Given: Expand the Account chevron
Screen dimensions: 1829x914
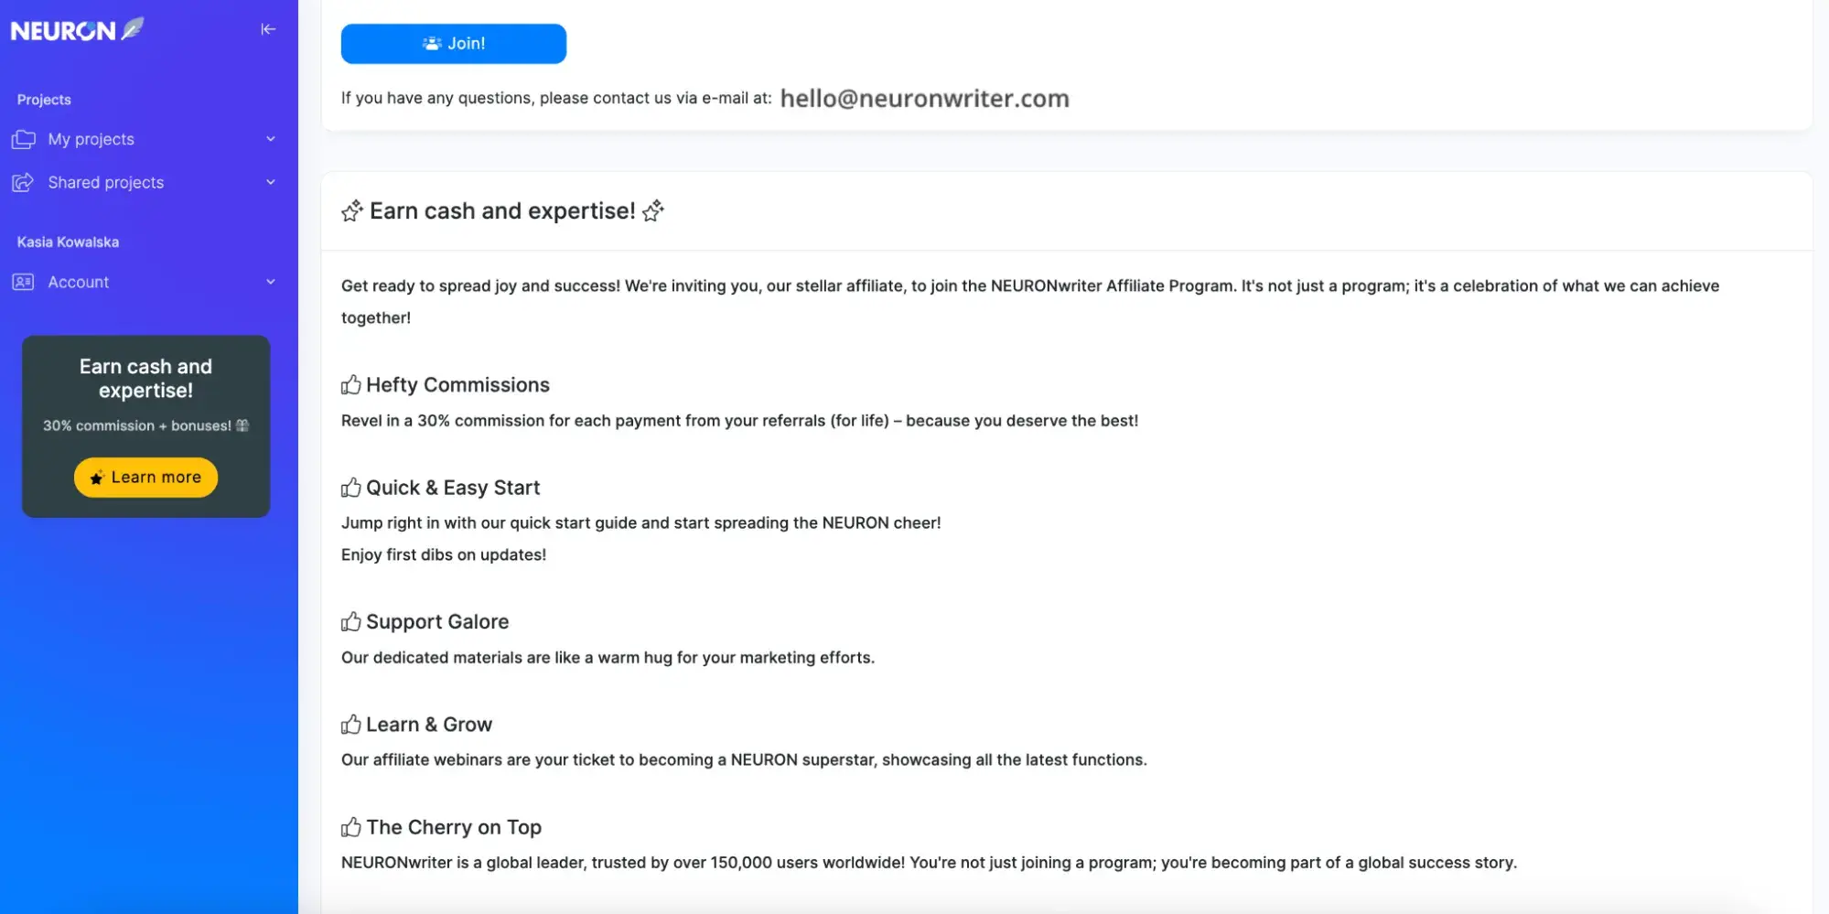Looking at the screenshot, I should click(271, 283).
